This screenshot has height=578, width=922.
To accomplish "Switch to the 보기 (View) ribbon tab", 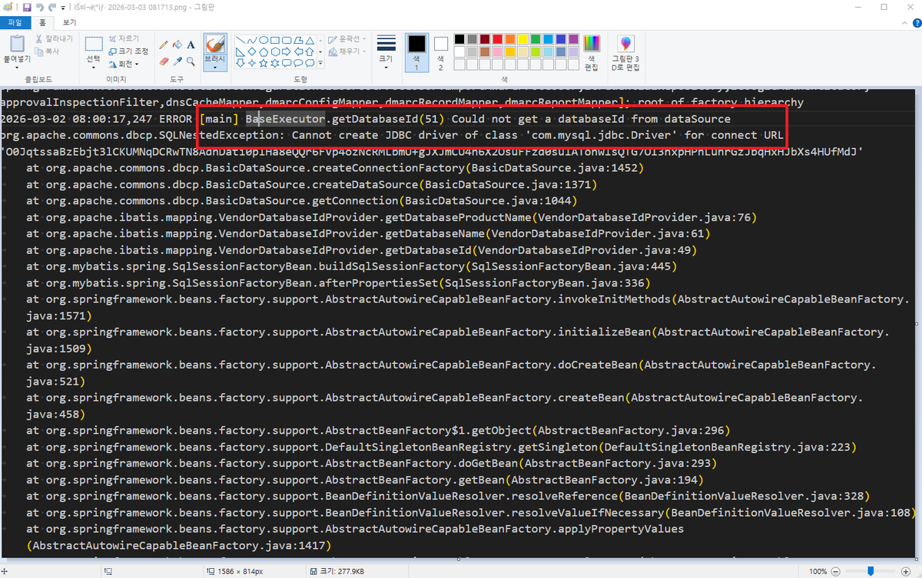I will coord(70,22).
